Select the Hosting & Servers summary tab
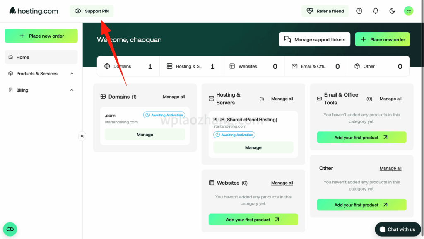This screenshot has height=239, width=424. [190, 66]
